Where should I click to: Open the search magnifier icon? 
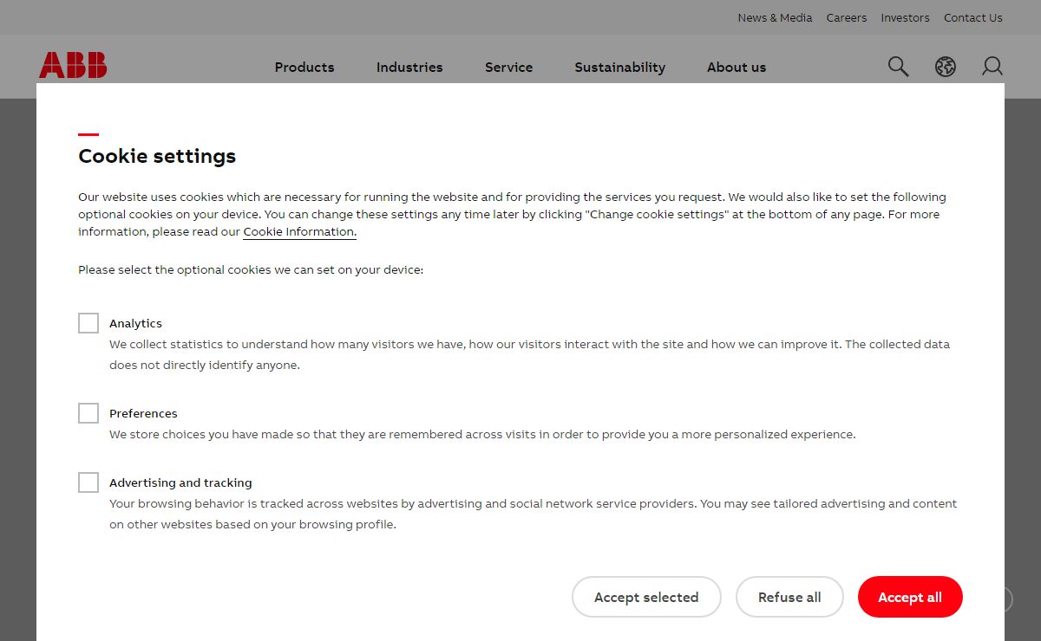point(898,67)
